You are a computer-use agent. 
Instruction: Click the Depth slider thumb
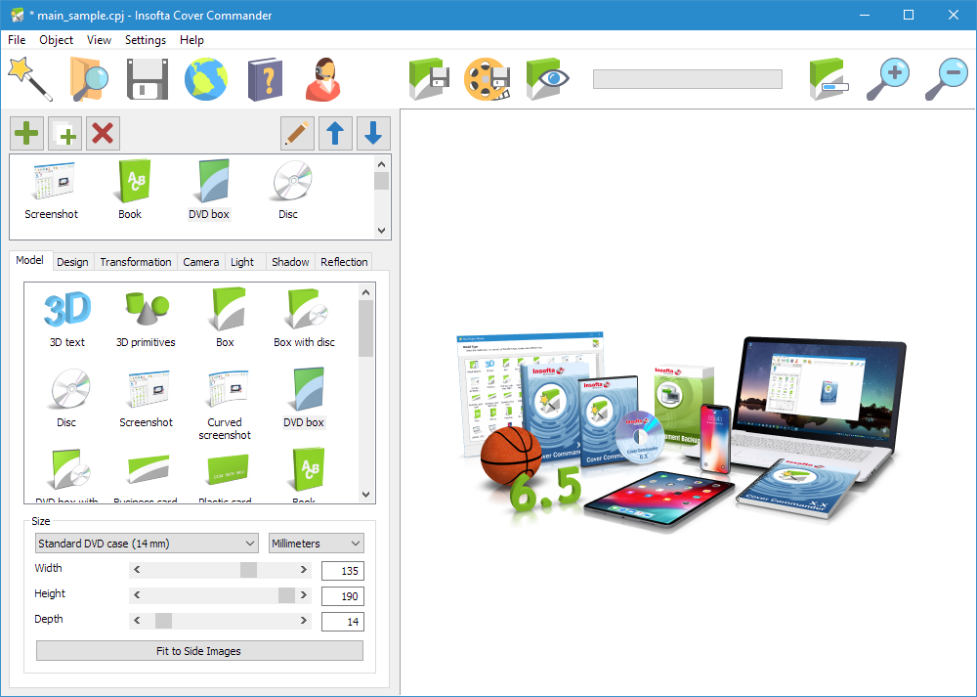(x=163, y=621)
